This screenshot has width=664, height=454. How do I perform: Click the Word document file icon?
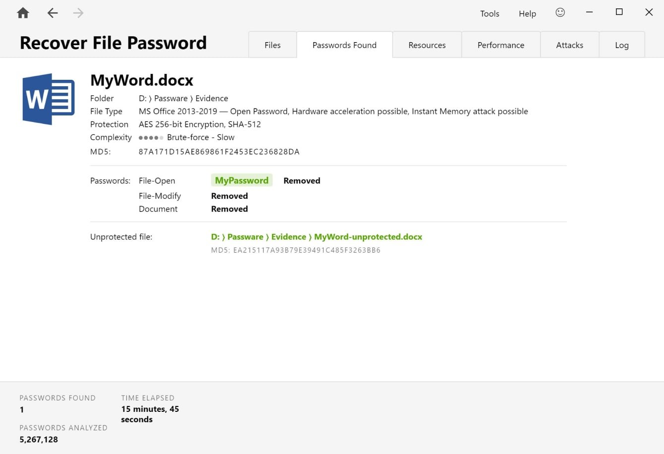[x=49, y=99]
